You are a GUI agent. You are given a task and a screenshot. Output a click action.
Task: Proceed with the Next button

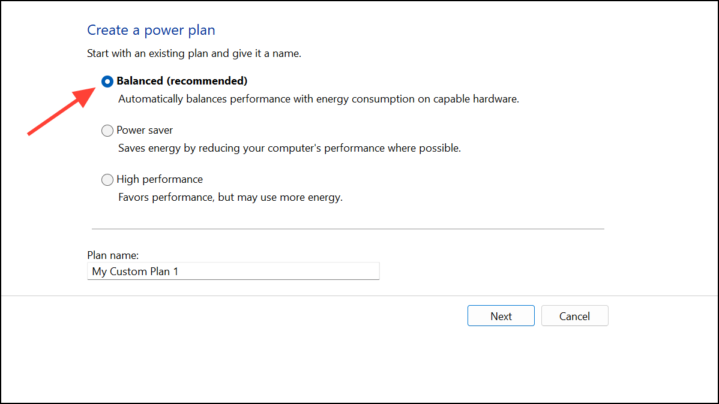[501, 316]
